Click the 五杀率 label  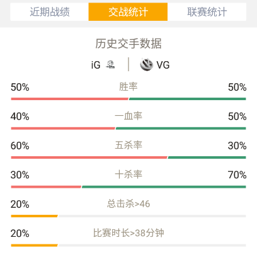coord(128,146)
